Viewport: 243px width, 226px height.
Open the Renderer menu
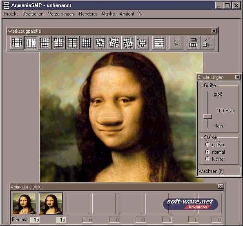tap(88, 14)
